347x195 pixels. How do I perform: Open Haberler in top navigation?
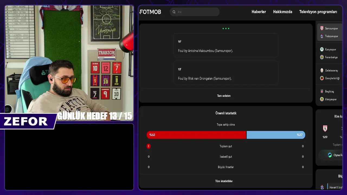(259, 12)
